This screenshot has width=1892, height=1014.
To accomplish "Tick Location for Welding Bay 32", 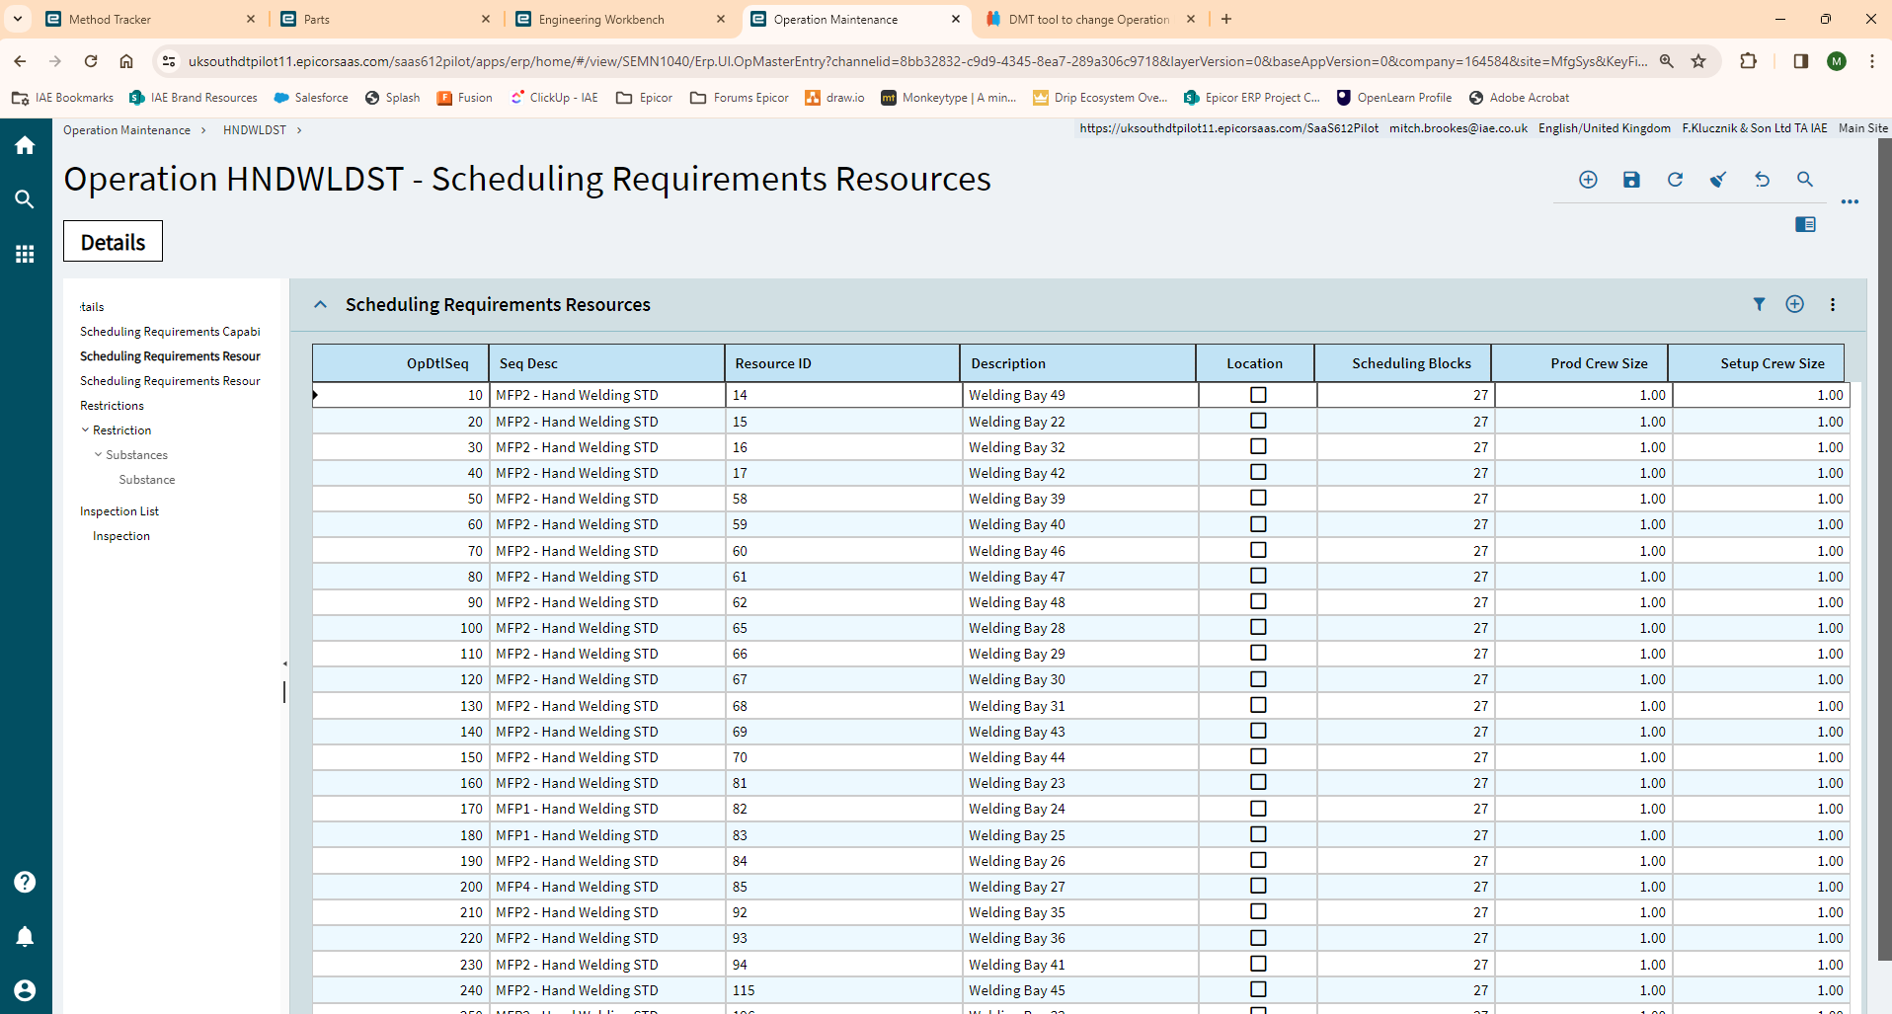I will (1257, 446).
